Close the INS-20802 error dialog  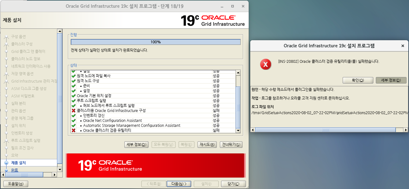coord(403,46)
